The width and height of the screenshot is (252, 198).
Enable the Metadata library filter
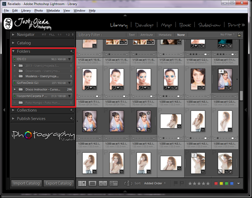165,35
